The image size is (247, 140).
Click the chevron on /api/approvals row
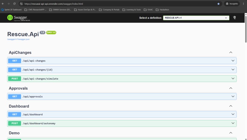pyautogui.click(x=233, y=96)
